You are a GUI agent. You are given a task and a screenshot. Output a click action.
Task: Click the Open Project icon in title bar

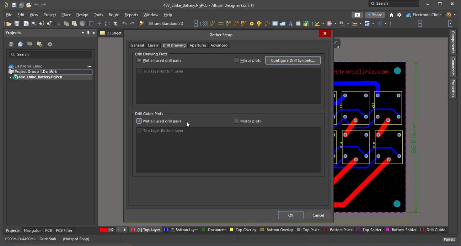[29, 5]
